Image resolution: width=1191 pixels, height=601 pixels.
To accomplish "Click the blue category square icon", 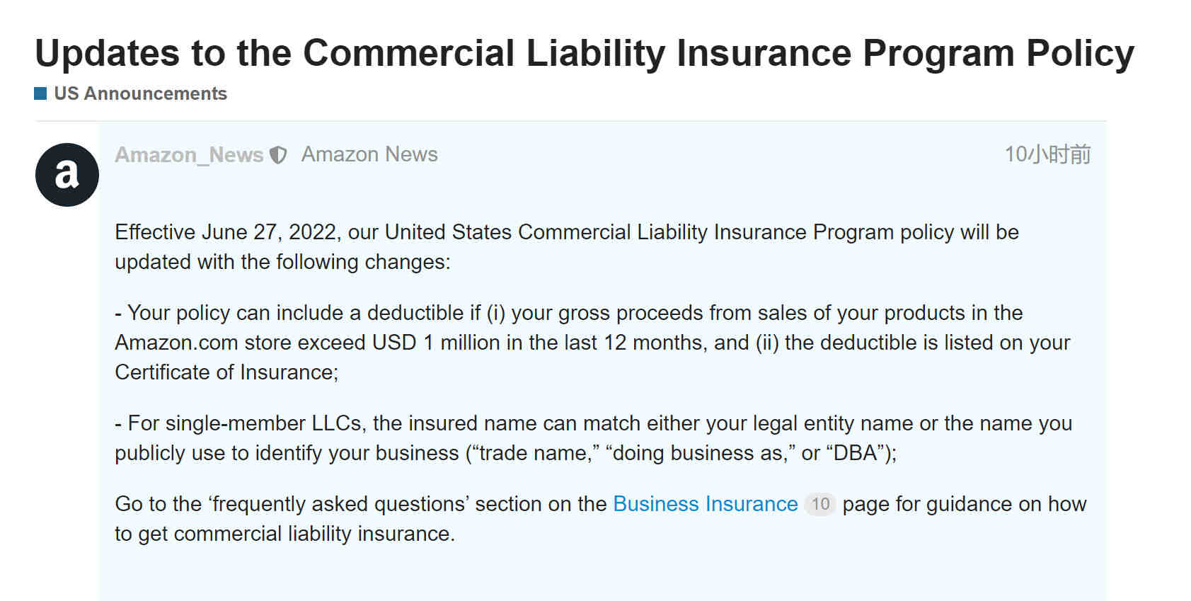I will 40,93.
